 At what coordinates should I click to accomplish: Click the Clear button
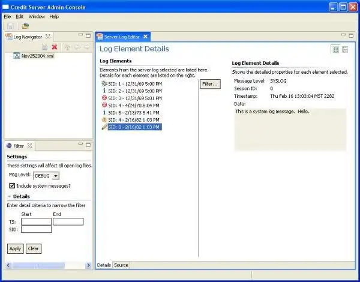click(34, 249)
